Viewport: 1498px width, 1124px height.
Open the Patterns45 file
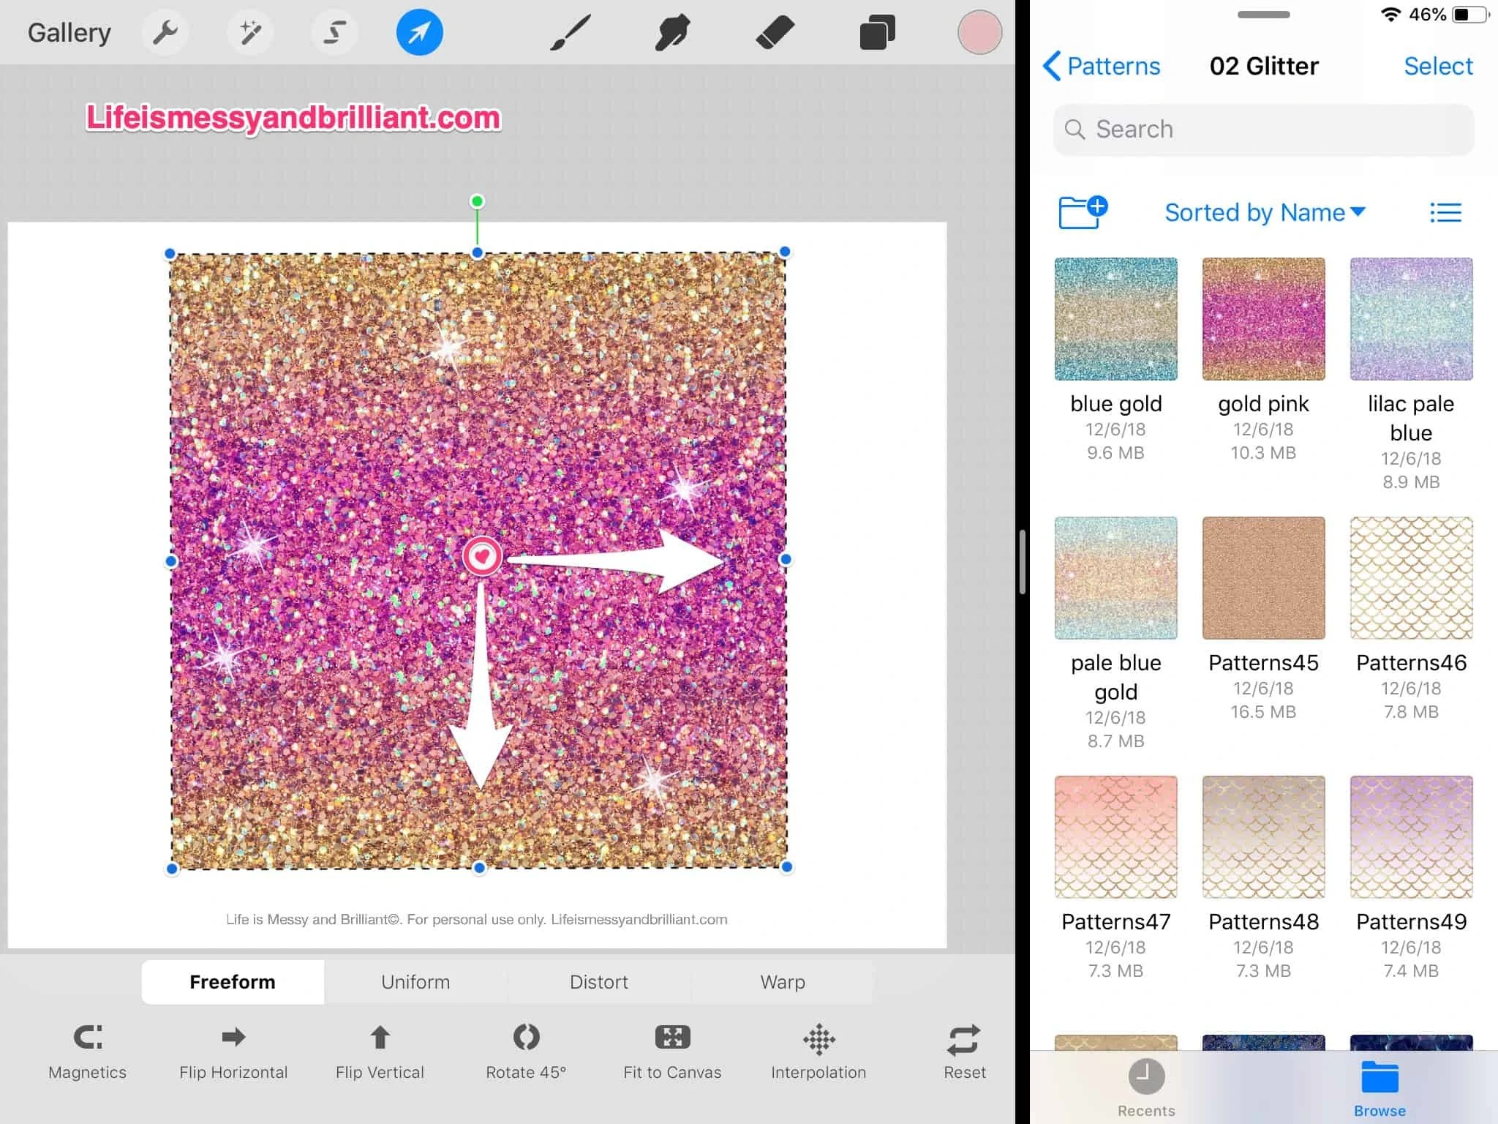(1264, 578)
